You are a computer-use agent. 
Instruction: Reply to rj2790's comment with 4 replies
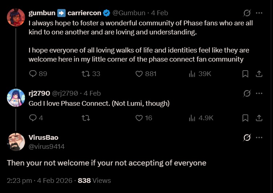(33, 118)
